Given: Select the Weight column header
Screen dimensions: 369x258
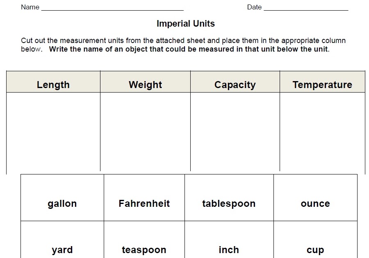Looking at the screenshot, I should coord(145,85).
